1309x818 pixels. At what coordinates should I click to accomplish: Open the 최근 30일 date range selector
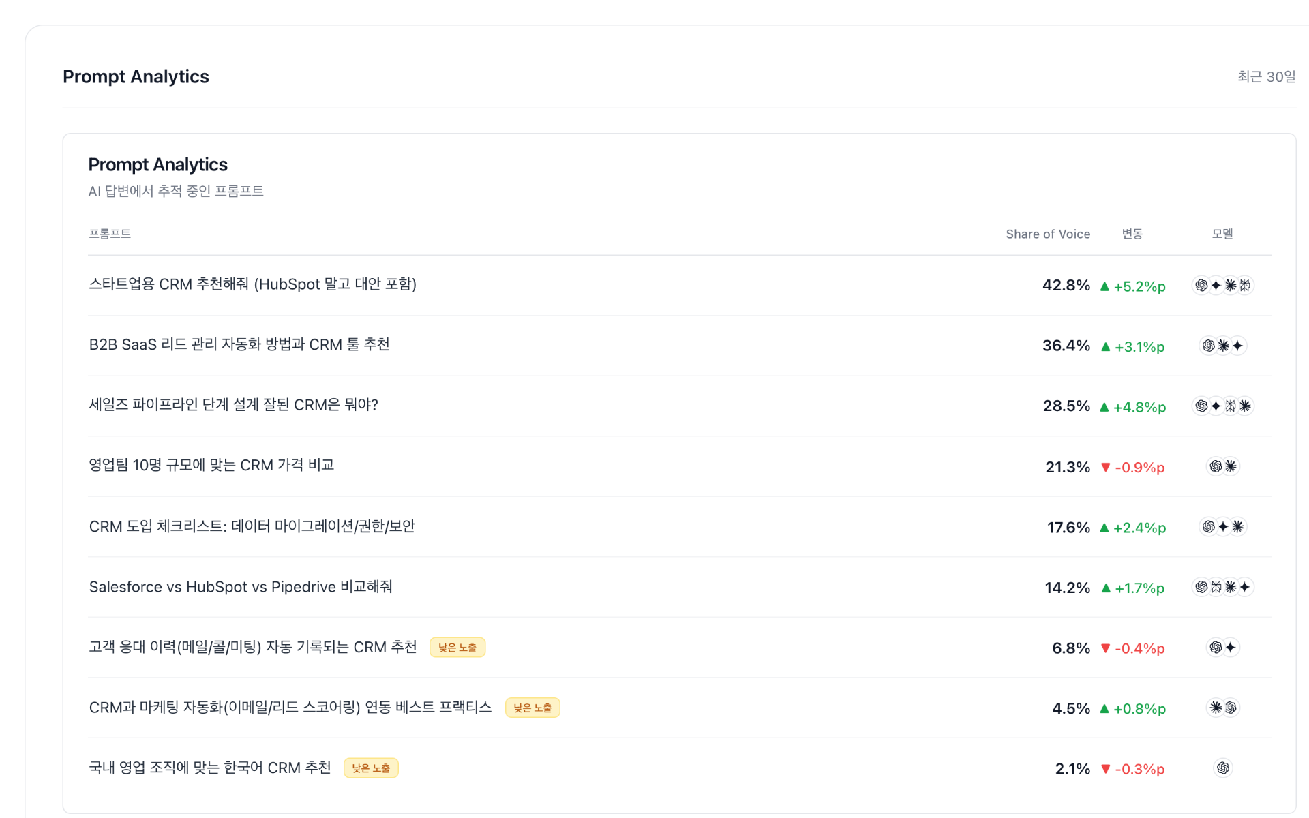pos(1266,77)
